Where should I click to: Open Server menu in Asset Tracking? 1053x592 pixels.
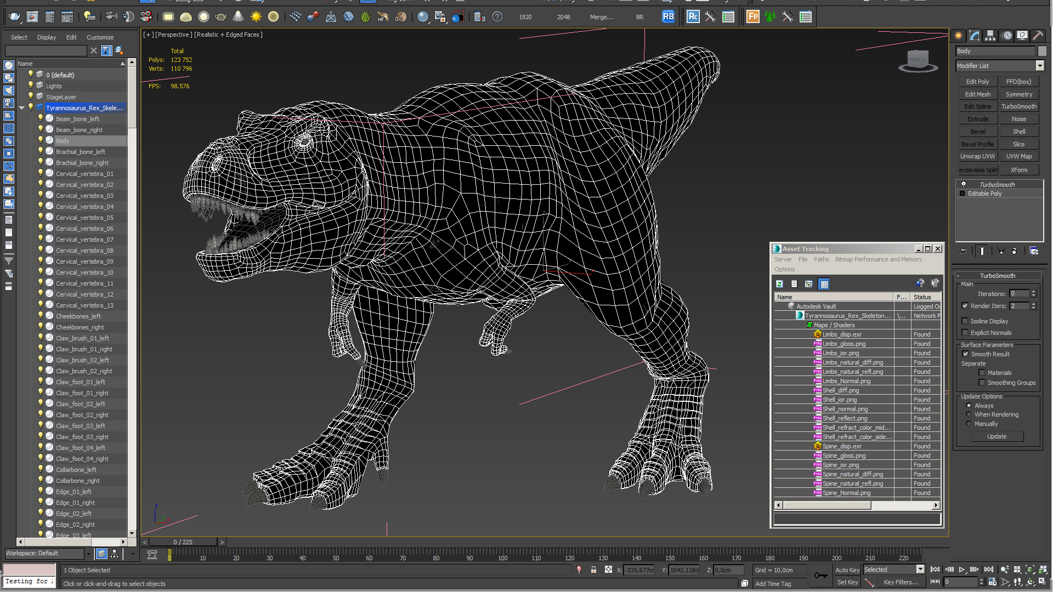click(783, 259)
